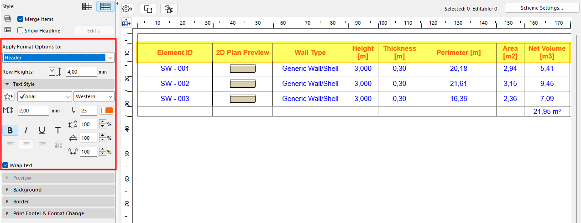The height and width of the screenshot is (223, 581).
Task: Toggle strikethrough text formatting
Action: pos(58,130)
